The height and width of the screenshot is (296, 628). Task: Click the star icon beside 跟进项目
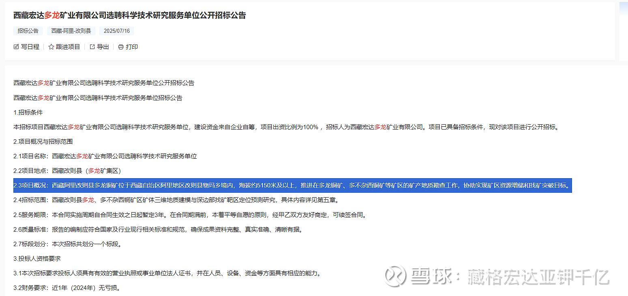click(x=51, y=47)
